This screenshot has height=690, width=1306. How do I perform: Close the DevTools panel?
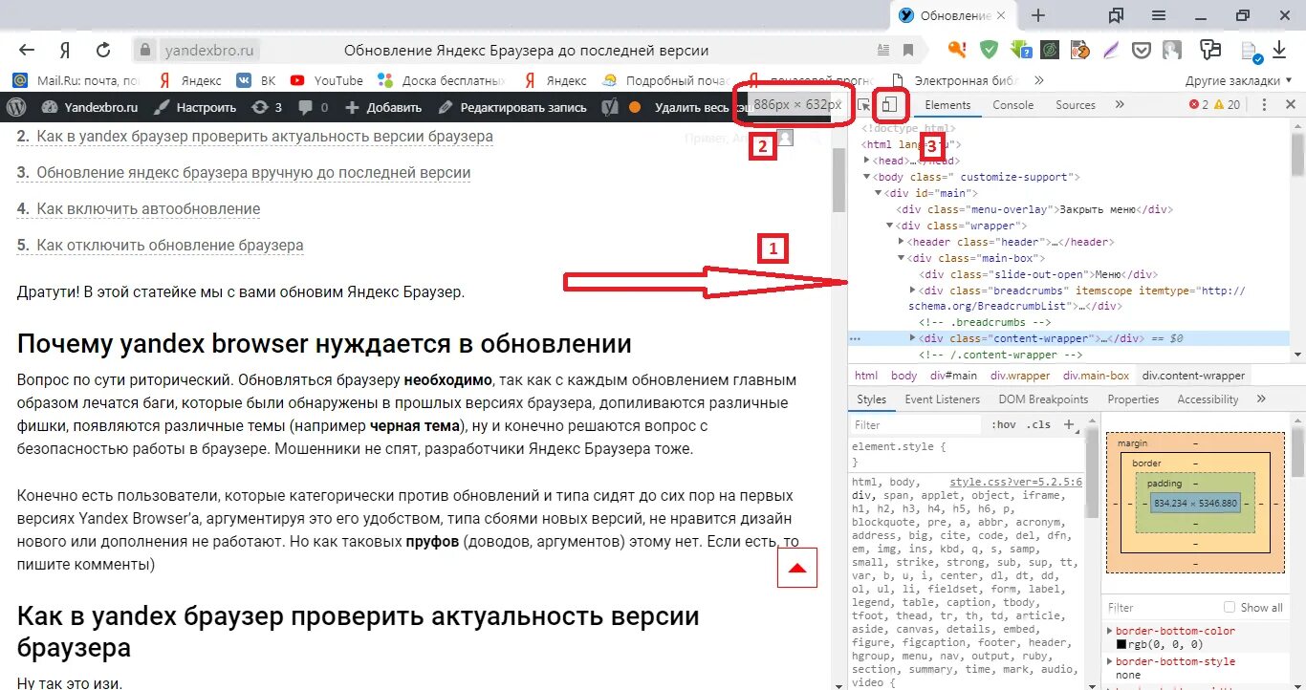click(1290, 105)
